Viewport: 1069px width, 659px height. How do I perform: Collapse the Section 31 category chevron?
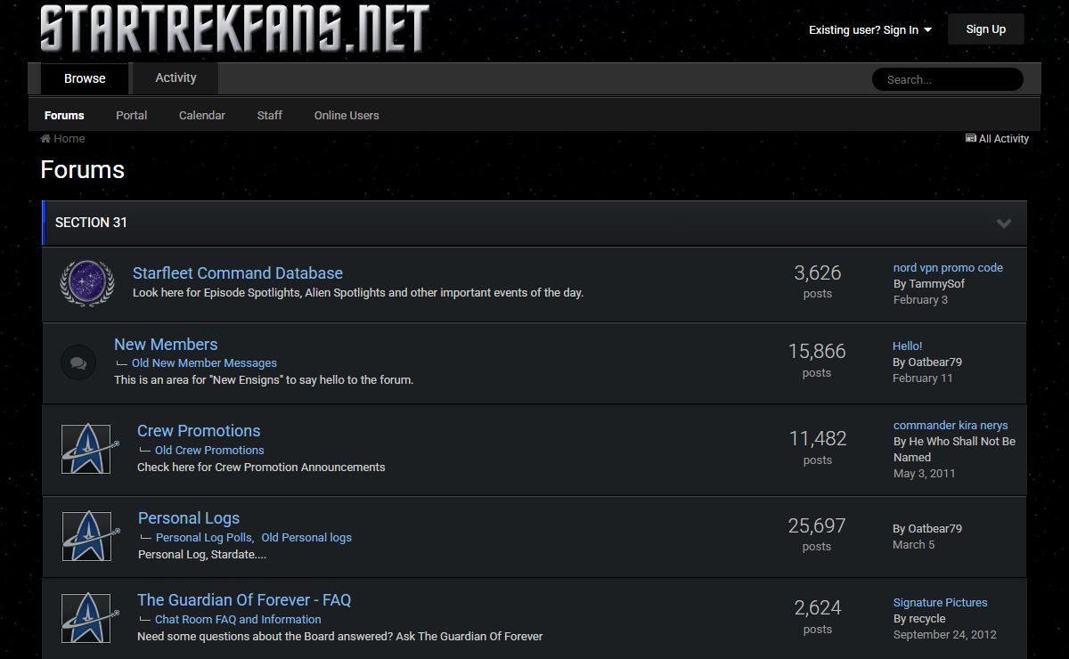[x=1004, y=224]
